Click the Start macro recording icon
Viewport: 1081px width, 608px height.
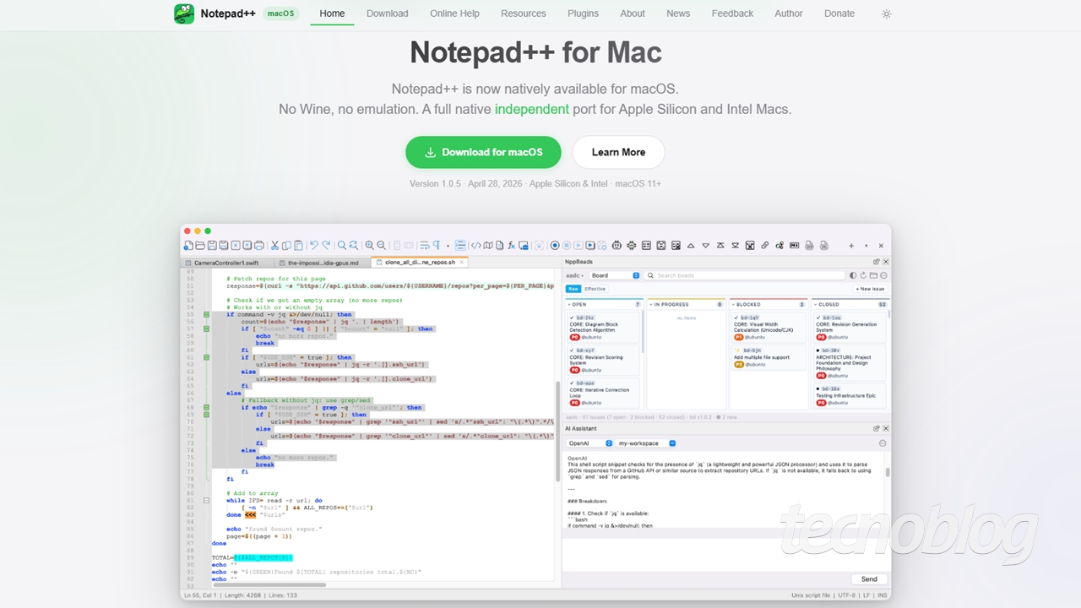[x=555, y=245]
